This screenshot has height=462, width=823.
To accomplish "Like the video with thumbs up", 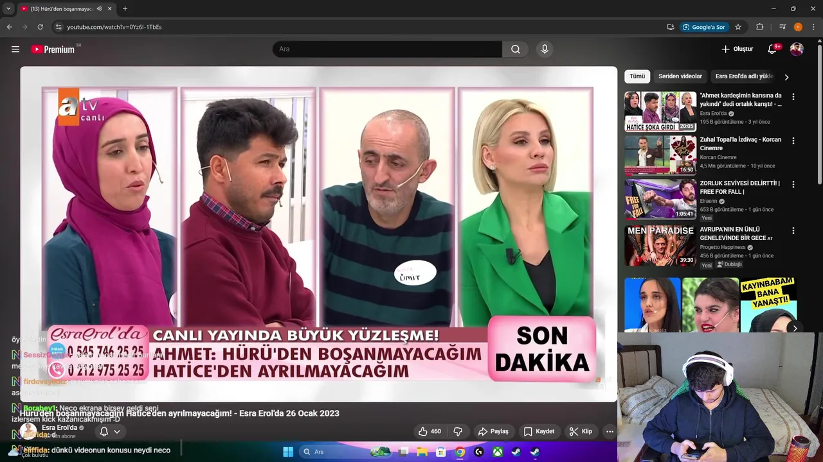I will pyautogui.click(x=430, y=431).
